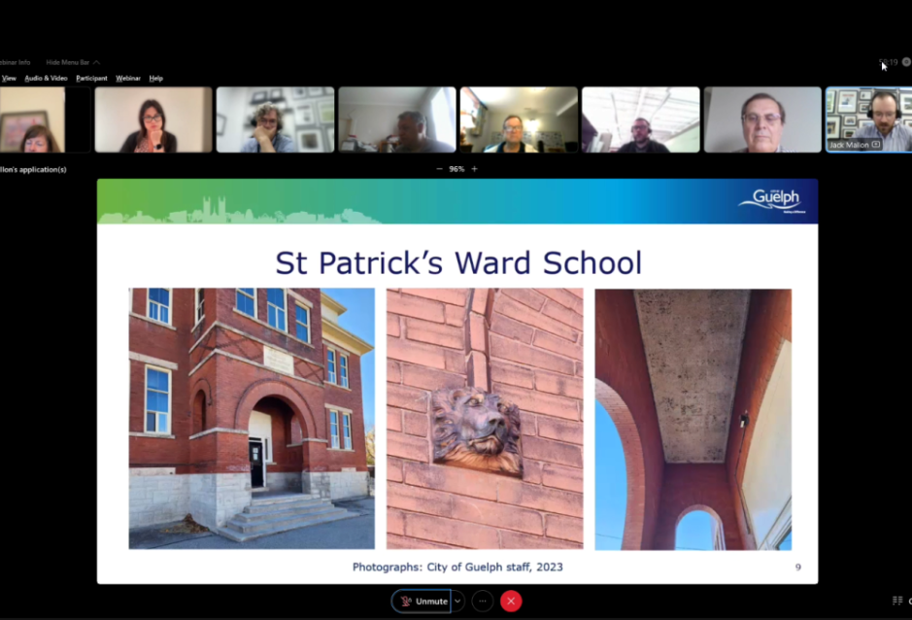Click the round icon next to the timer
Screen dimensions: 912x620
(x=905, y=62)
